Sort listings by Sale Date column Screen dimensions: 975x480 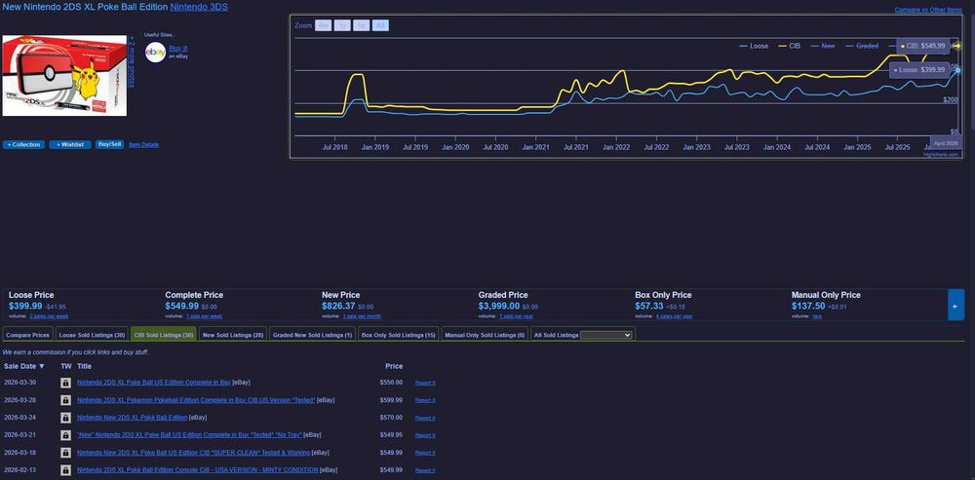pyautogui.click(x=24, y=366)
